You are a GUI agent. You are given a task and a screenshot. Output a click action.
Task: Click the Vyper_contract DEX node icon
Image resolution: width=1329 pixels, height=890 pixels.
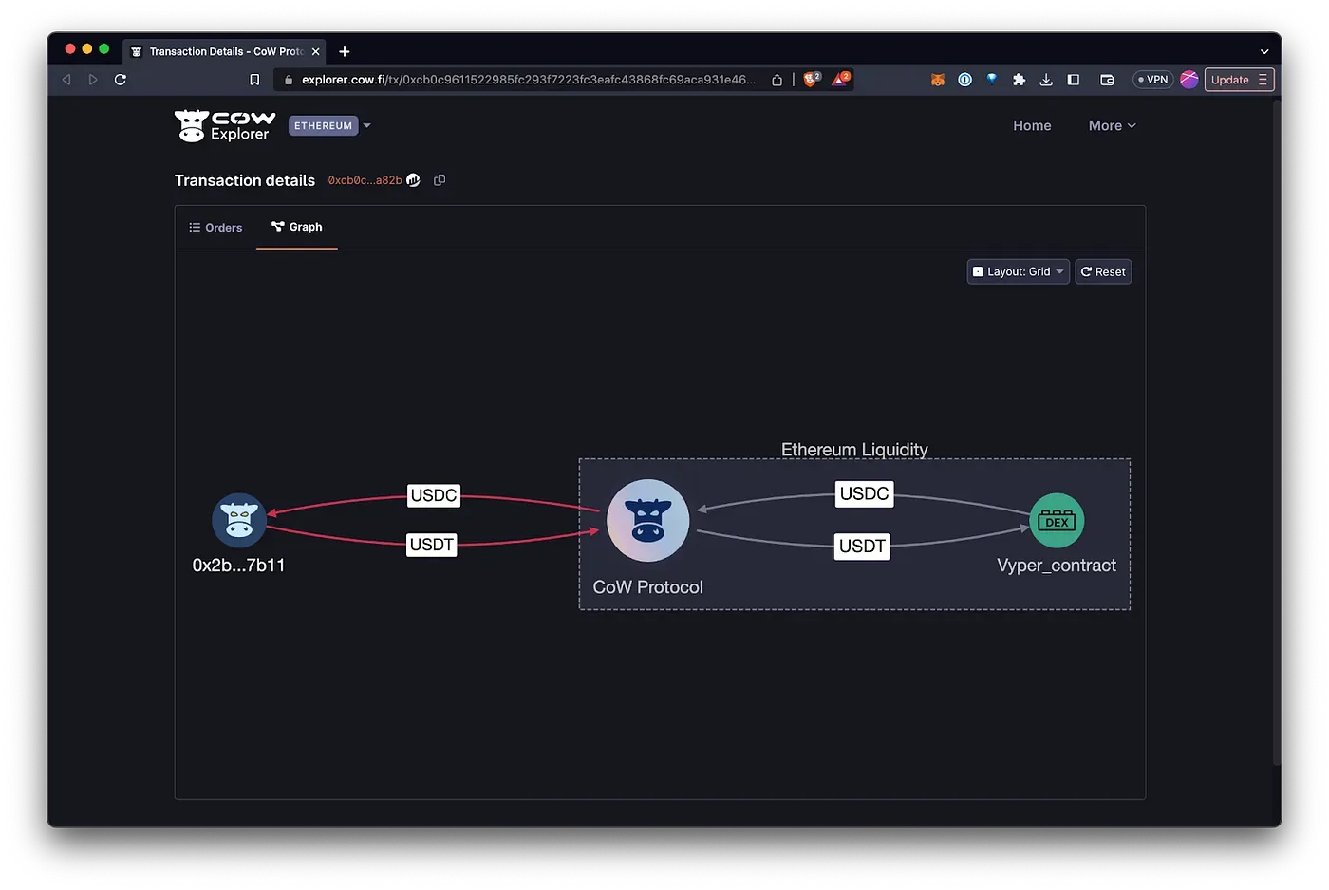click(1057, 520)
